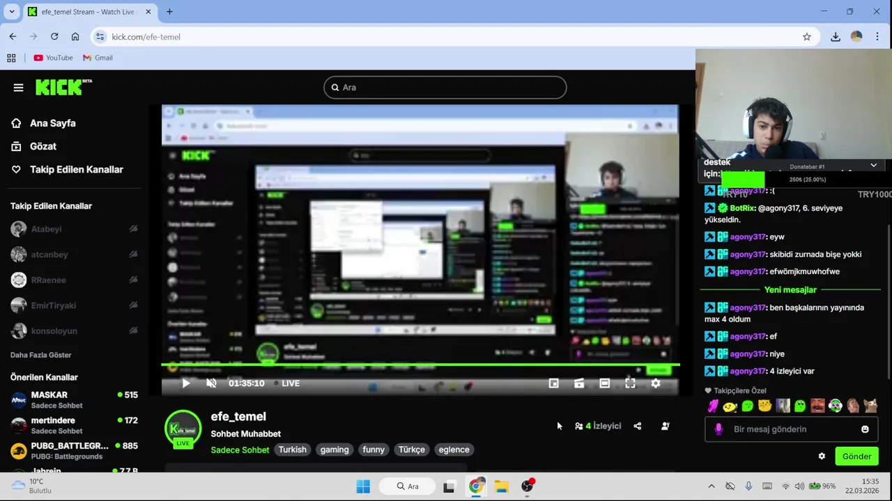Toggle notifications for EmirTiryaki

tap(133, 305)
